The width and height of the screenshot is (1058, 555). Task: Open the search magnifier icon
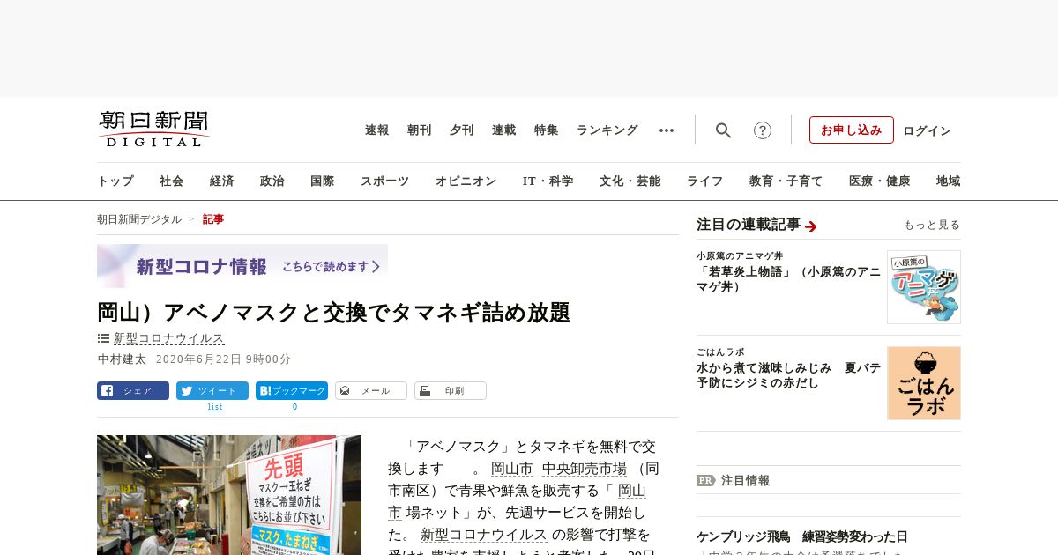723,130
